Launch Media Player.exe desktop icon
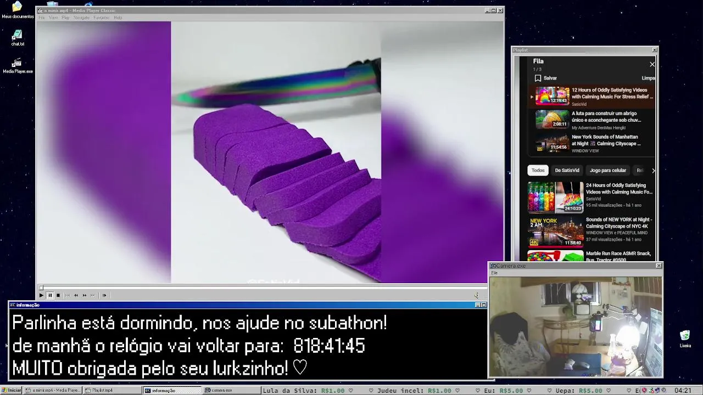 18,65
